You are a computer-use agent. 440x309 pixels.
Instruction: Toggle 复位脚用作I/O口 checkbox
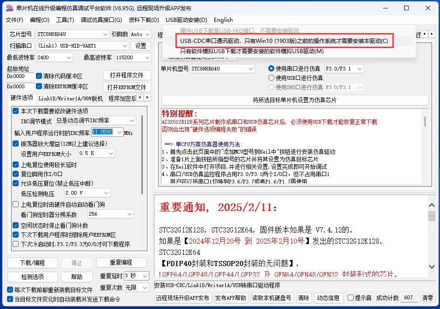tap(16, 174)
